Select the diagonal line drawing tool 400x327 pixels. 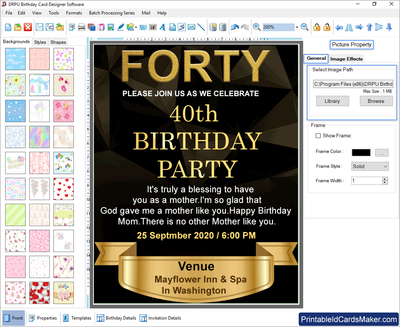[x=201, y=27]
